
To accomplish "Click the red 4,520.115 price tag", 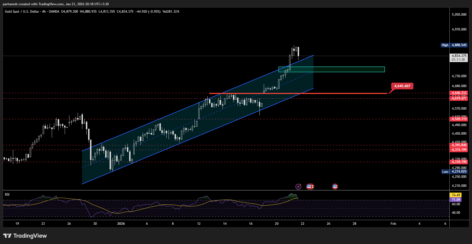I will [x=459, y=119].
